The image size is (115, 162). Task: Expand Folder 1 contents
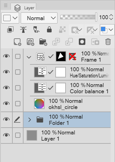tap(29, 120)
